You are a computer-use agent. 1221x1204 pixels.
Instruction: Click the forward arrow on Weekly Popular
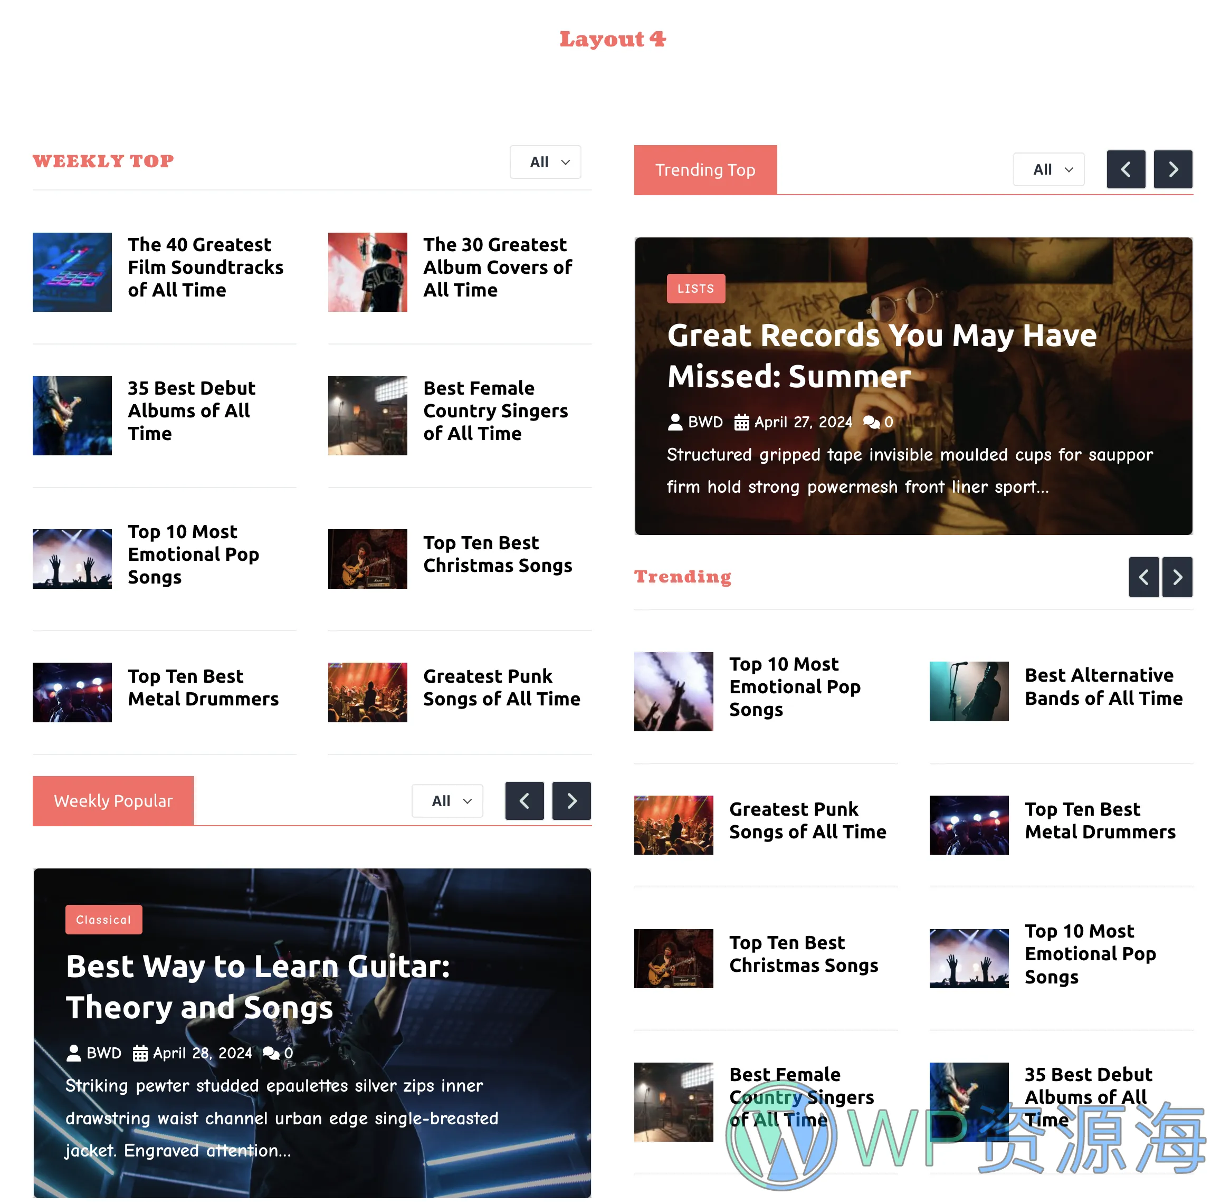[x=571, y=801]
